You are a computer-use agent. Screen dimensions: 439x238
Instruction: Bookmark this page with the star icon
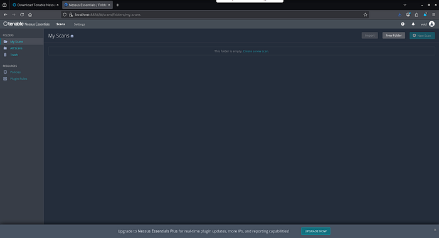click(365, 15)
